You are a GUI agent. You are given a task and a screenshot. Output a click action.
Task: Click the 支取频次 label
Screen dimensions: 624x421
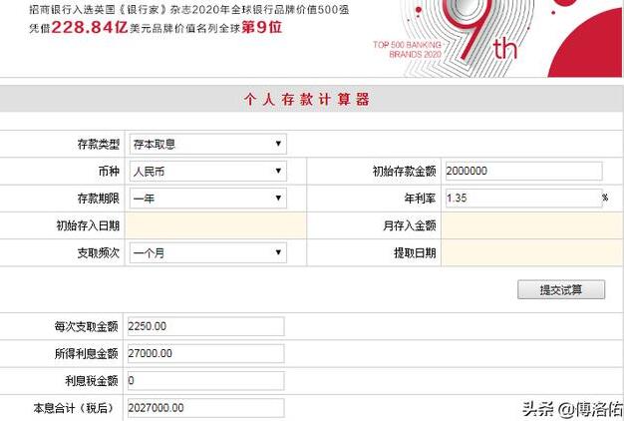pyautogui.click(x=99, y=252)
